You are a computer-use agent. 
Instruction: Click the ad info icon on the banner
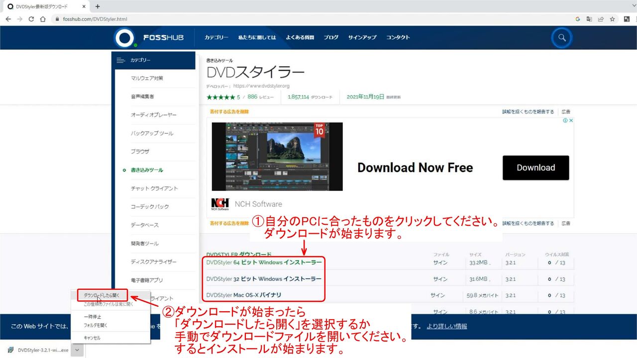pyautogui.click(x=565, y=120)
